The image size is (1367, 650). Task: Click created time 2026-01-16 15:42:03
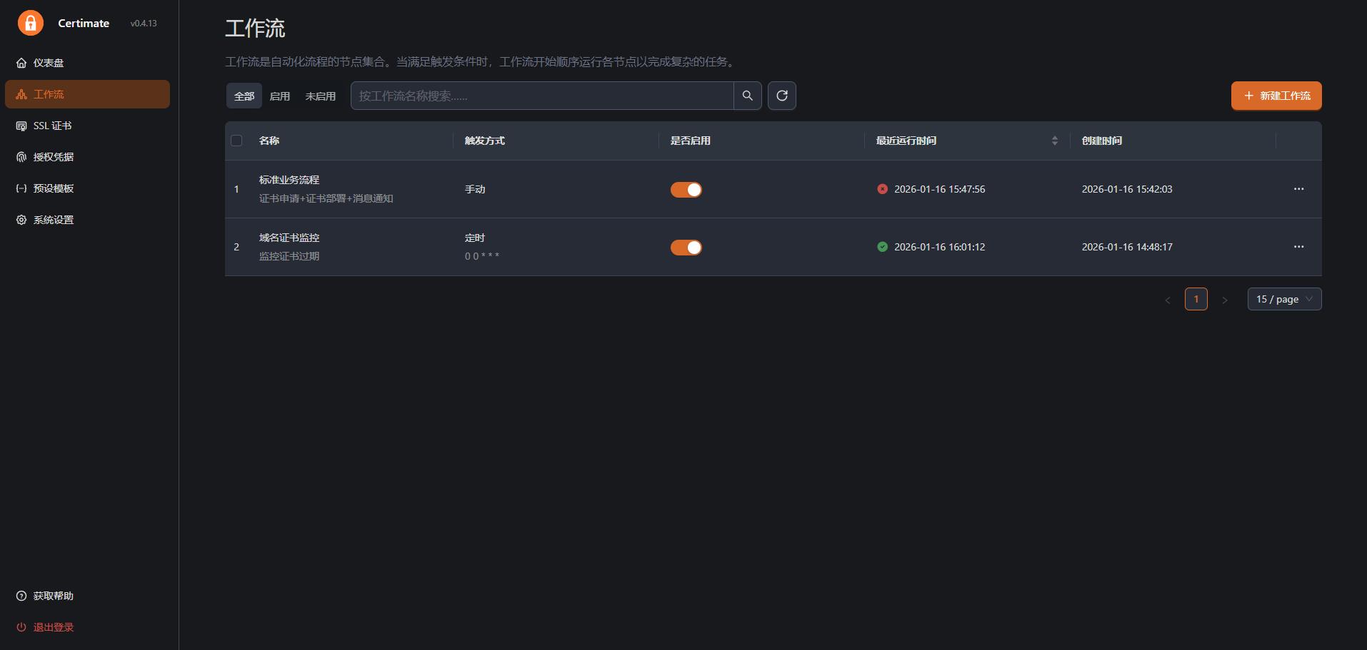coord(1127,189)
